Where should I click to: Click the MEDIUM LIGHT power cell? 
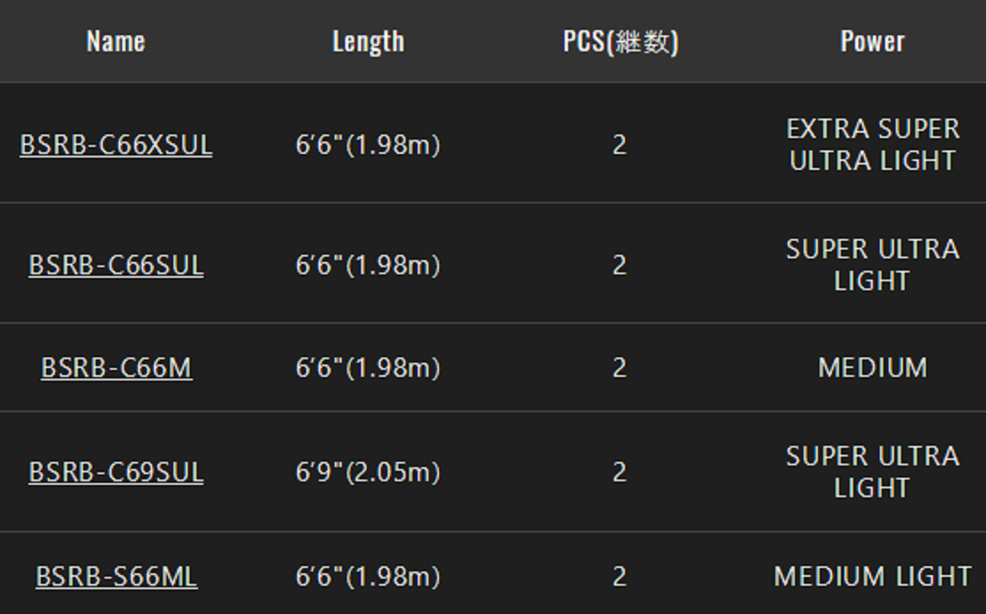click(873, 576)
